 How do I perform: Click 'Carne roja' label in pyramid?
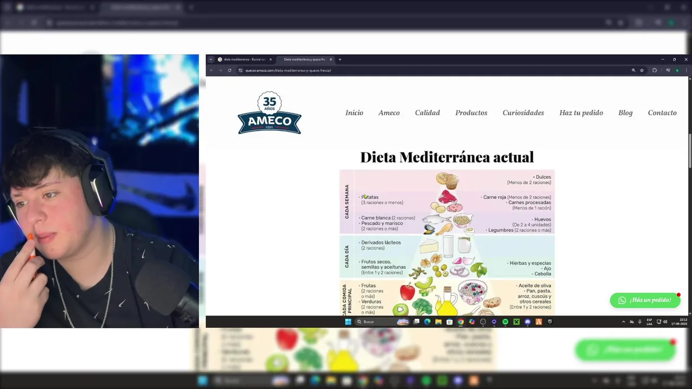click(x=495, y=197)
